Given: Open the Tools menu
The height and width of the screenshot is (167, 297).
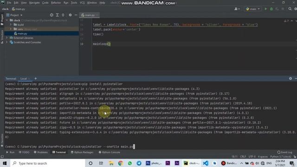Looking at the screenshot, I should pos(74,3).
